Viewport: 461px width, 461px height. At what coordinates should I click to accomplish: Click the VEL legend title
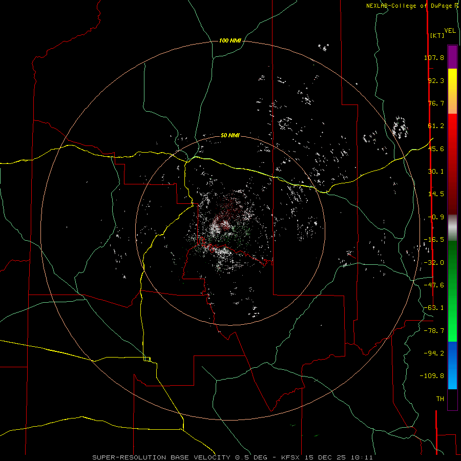[450, 31]
